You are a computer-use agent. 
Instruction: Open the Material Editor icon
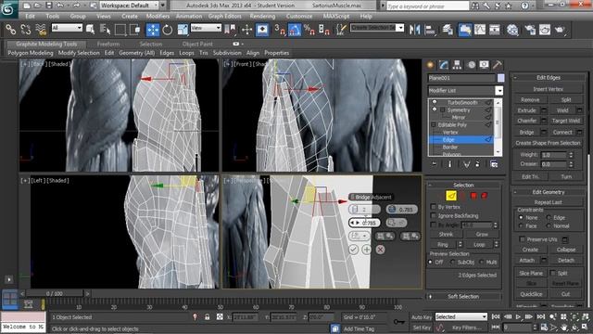tap(512, 30)
